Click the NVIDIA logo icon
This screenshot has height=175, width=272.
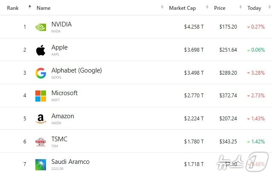coord(41,27)
